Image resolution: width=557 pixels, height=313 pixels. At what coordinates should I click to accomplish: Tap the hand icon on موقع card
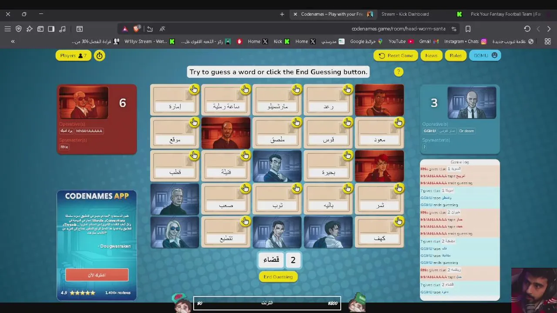click(x=194, y=123)
